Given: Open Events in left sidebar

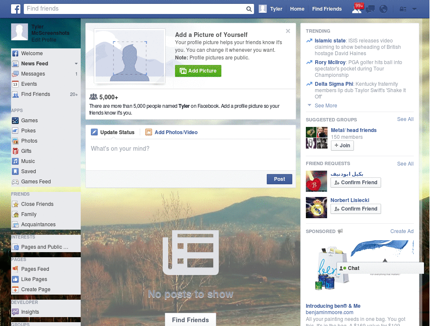Looking at the screenshot, I should tap(46, 84).
